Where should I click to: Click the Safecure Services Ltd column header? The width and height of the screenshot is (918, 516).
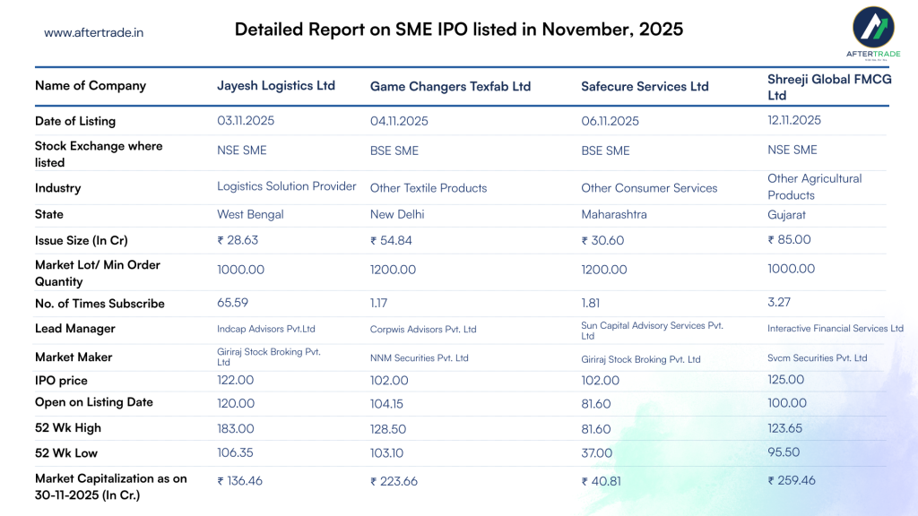[x=645, y=86]
